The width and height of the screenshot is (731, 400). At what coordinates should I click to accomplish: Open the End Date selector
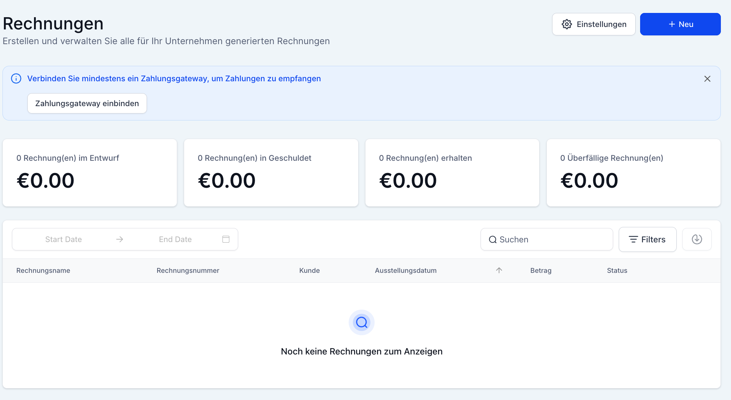pos(175,239)
